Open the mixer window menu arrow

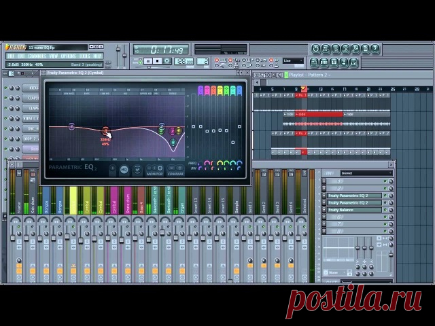coord(12,165)
